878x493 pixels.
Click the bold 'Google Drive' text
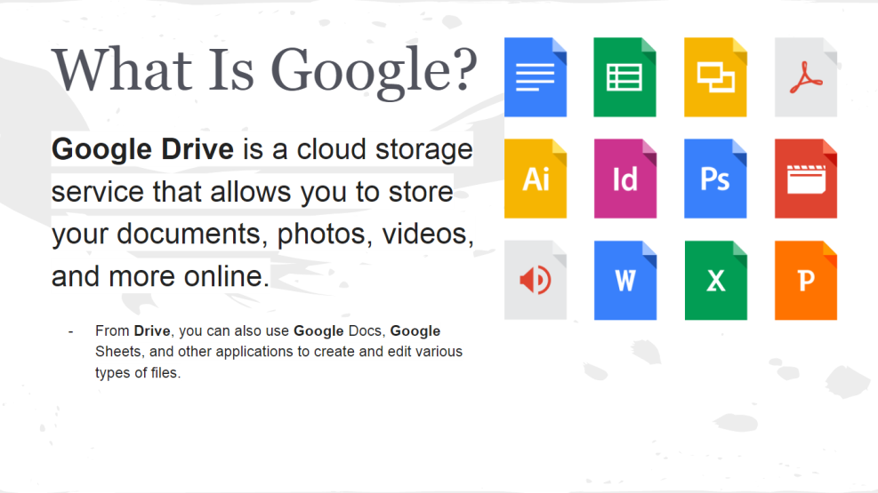click(143, 150)
